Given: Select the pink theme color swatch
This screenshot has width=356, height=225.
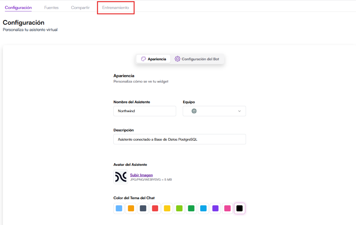Looking at the screenshot, I should click(x=227, y=208).
